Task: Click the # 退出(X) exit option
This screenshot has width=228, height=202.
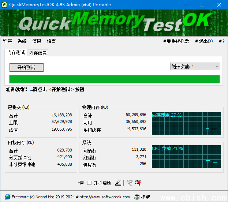Action: 204,41
